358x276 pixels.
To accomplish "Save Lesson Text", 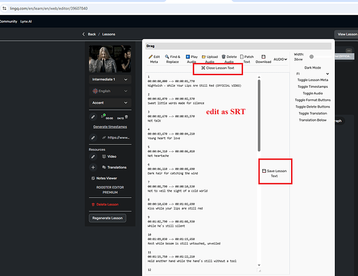I will (274, 173).
